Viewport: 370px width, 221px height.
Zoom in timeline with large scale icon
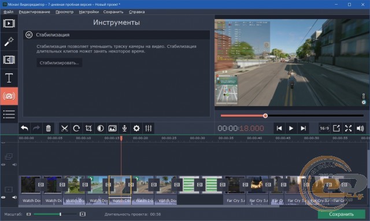[x=82, y=214]
